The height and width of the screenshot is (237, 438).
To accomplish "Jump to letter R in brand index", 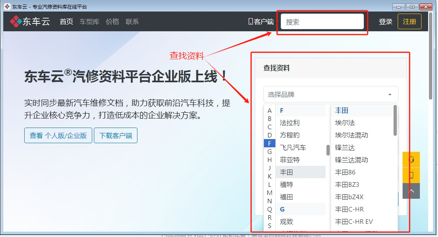I will tap(270, 217).
